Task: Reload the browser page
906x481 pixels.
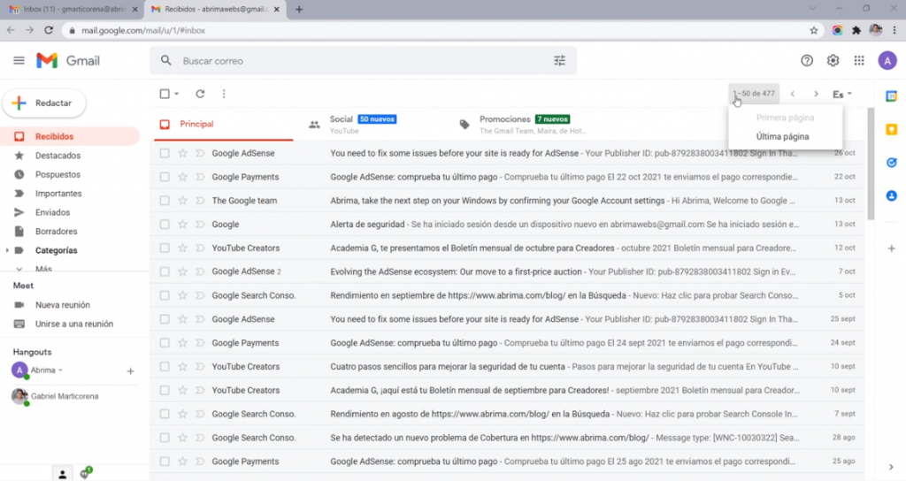Action: click(x=49, y=30)
